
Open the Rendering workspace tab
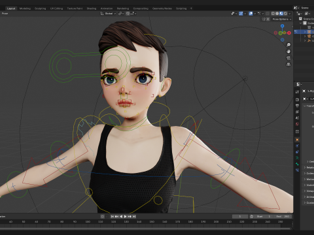pyautogui.click(x=123, y=8)
